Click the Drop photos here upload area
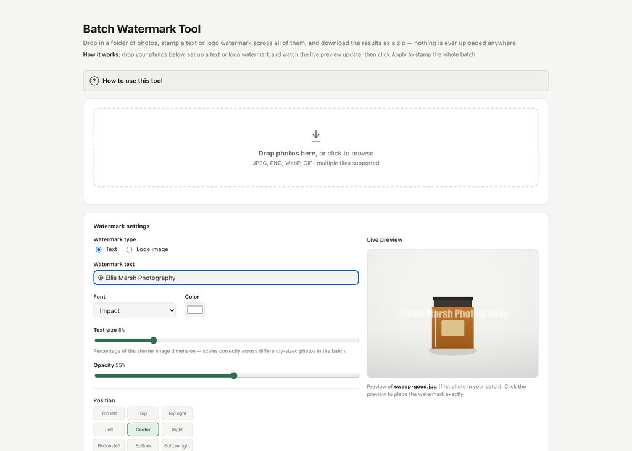632x451 pixels. (x=315, y=147)
